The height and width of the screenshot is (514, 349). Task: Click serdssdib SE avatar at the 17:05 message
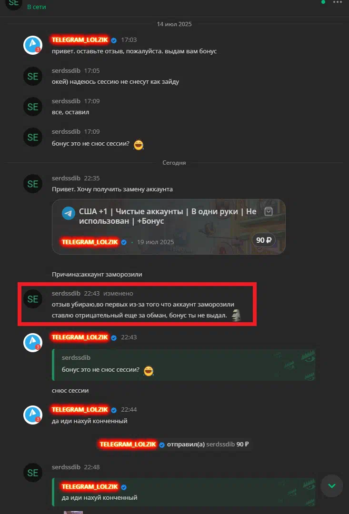coord(33,76)
